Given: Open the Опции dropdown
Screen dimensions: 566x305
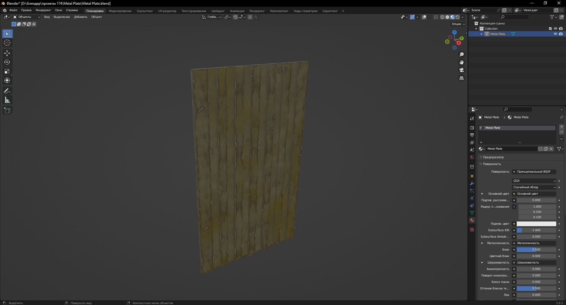Looking at the screenshot, I should (x=458, y=24).
